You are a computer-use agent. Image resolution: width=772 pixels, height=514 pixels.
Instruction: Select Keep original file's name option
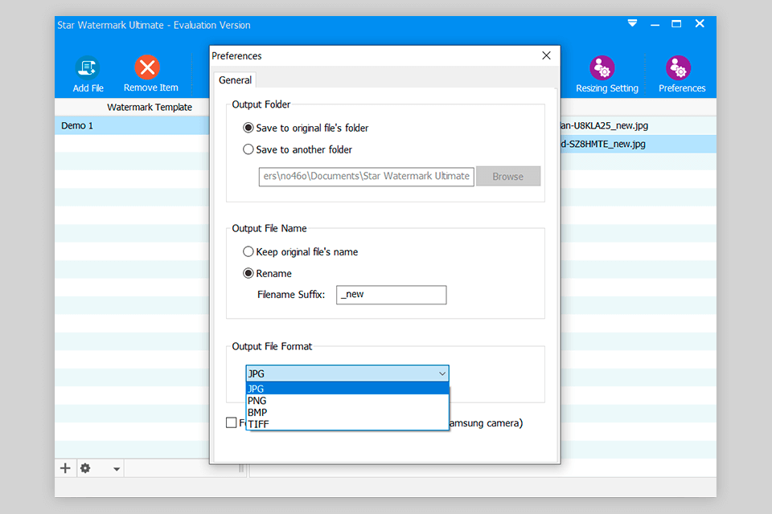300,252
